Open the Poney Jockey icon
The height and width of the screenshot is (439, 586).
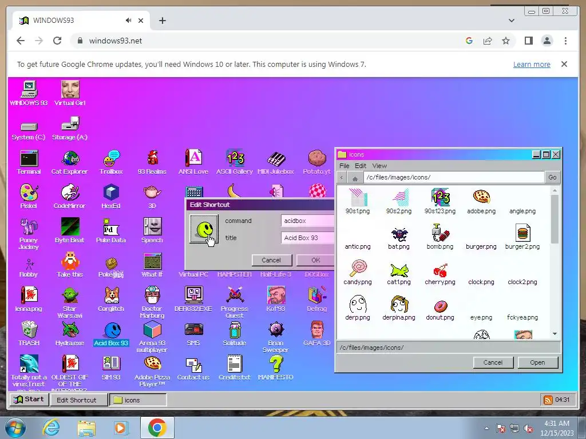(x=29, y=234)
